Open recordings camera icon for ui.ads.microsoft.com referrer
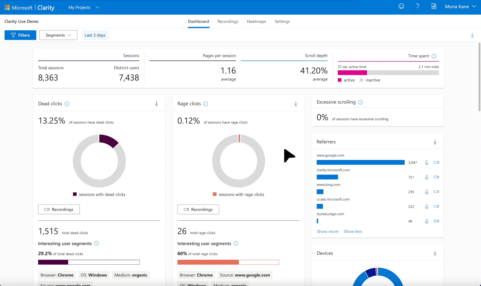The height and width of the screenshot is (286, 481). tap(436, 206)
